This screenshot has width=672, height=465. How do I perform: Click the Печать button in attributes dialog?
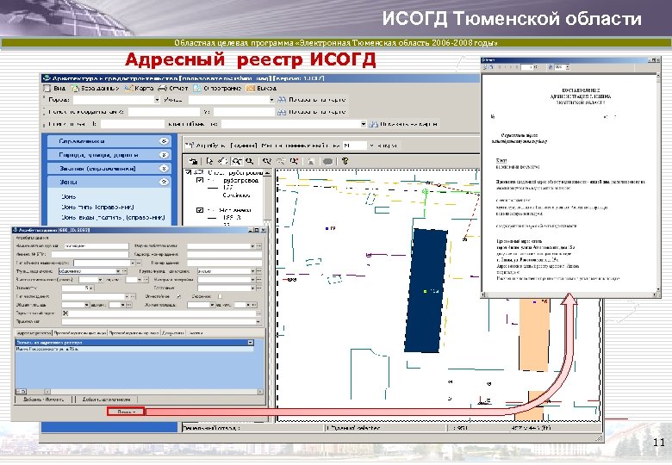[x=126, y=412]
